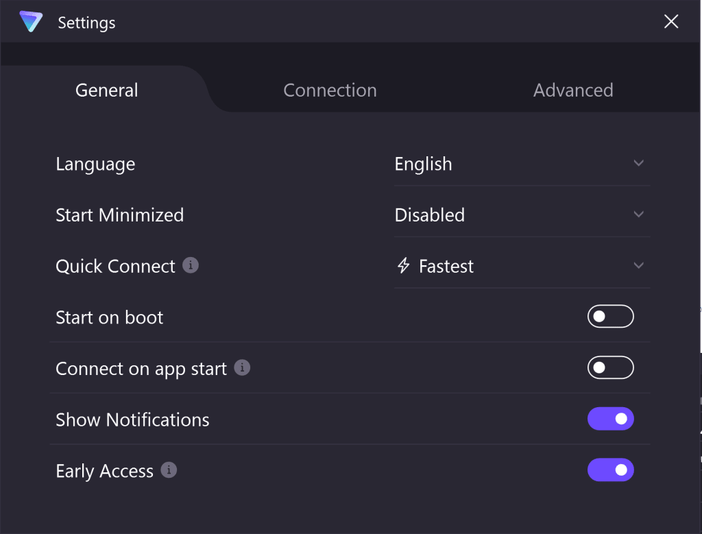Screen dimensions: 702x534
Task: Click the Disabled value under Start Minimized
Action: coord(430,215)
